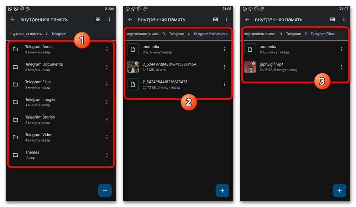
Task: Open the Telegram Audio folder
Action: coord(61,49)
